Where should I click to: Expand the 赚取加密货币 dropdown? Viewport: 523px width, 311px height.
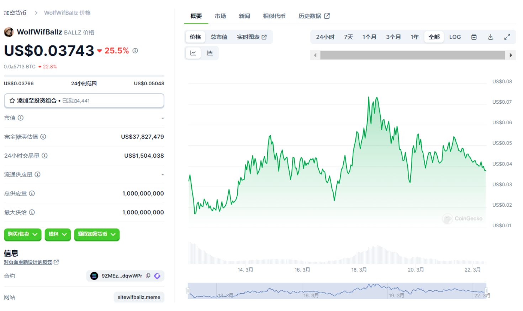pos(97,234)
